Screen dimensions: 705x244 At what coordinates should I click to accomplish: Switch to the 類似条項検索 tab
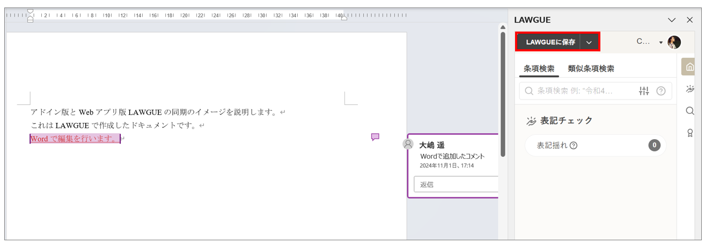tap(591, 68)
